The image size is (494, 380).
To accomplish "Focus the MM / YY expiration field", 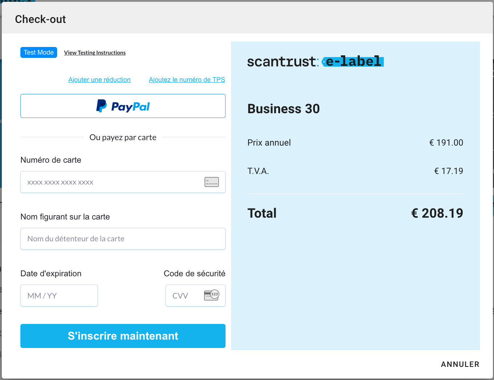I will [59, 296].
